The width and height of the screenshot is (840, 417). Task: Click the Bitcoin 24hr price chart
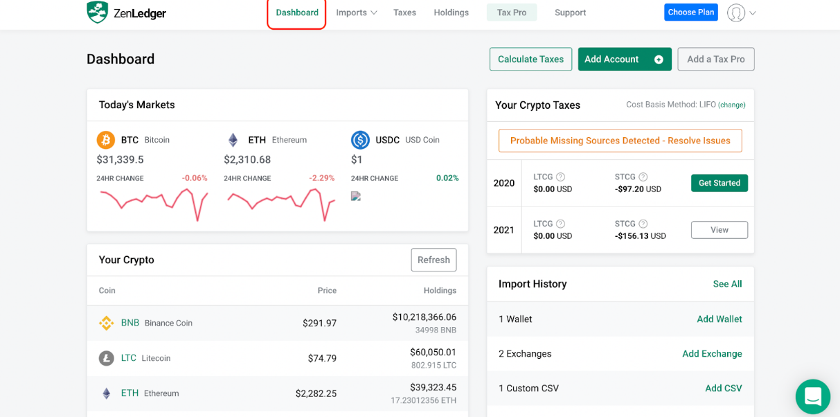click(153, 203)
